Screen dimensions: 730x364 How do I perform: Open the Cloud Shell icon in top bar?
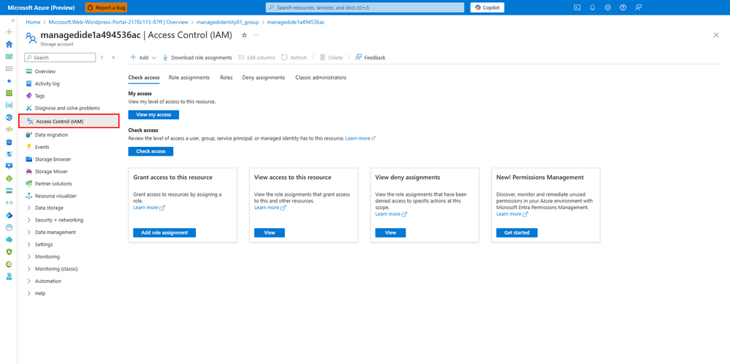pyautogui.click(x=577, y=7)
